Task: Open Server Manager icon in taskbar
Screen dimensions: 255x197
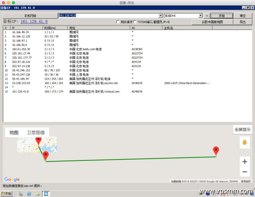Action: tap(21, 194)
